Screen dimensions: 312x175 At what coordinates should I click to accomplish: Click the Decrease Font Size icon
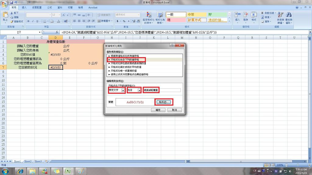pos(68,15)
